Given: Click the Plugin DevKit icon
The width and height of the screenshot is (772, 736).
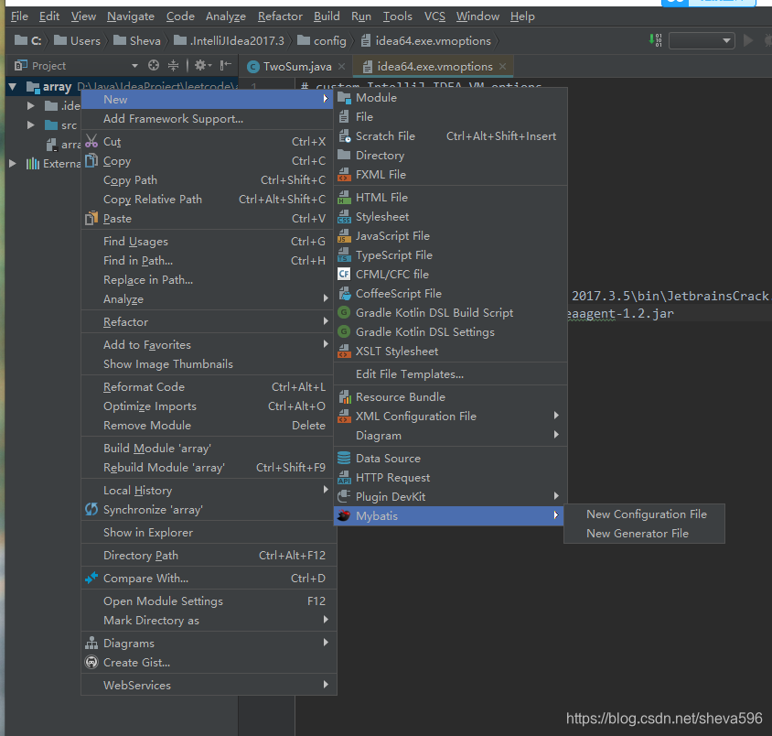Looking at the screenshot, I should (x=344, y=496).
